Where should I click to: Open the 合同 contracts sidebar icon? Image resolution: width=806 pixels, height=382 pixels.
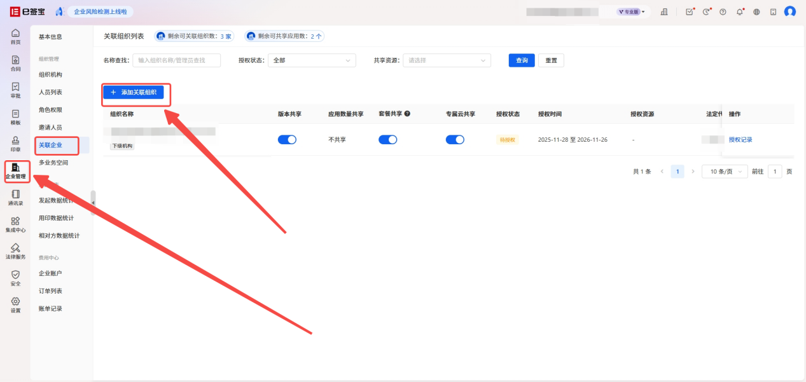click(15, 63)
